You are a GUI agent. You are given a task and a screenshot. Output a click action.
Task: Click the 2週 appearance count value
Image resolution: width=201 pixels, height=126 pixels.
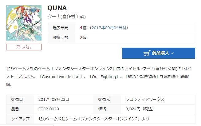83,38
